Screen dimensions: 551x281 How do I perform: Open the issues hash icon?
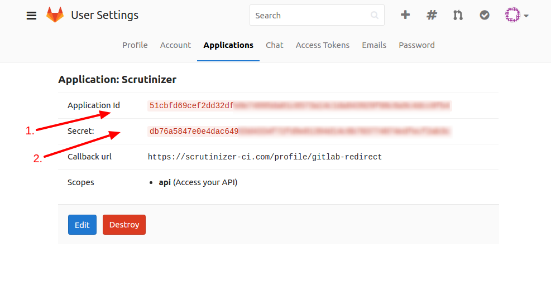[432, 15]
